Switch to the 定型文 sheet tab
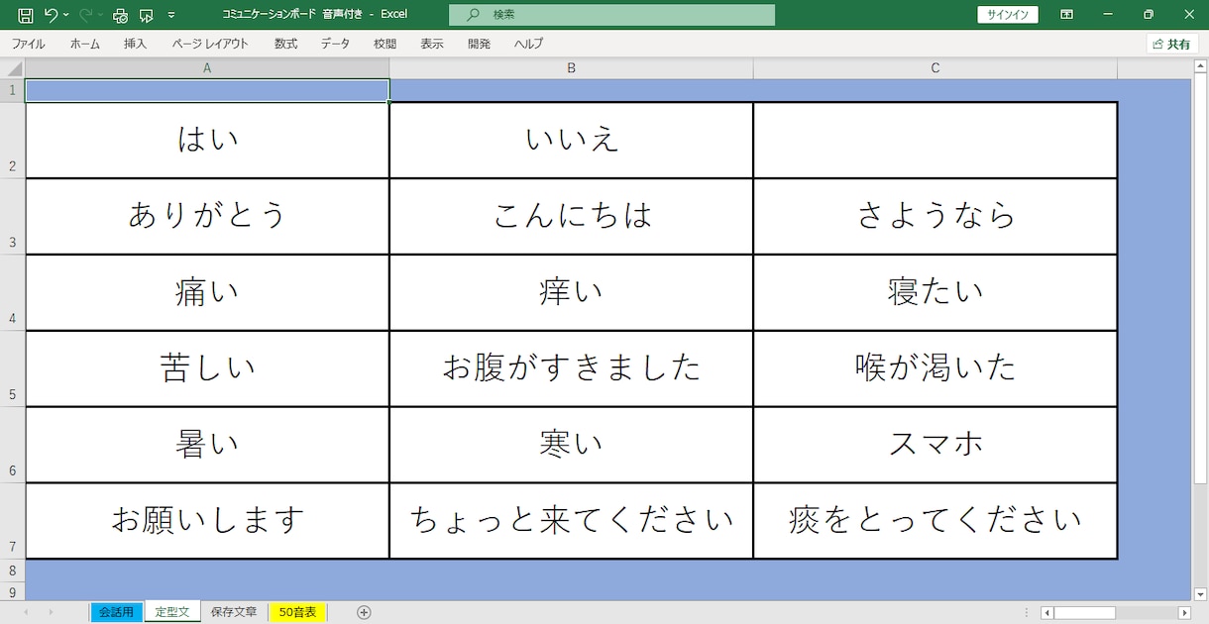 coord(172,612)
